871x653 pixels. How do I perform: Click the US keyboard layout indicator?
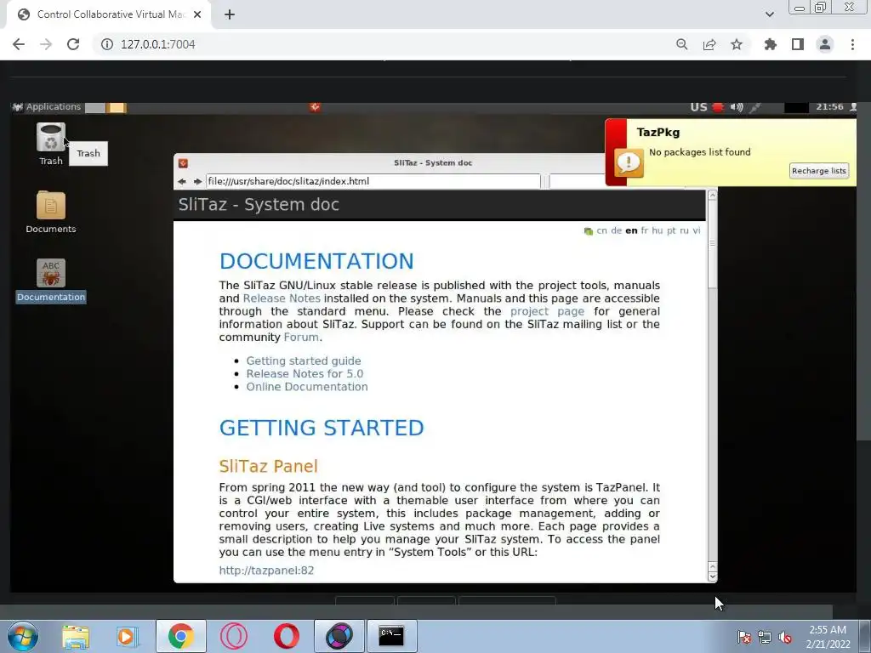(699, 107)
